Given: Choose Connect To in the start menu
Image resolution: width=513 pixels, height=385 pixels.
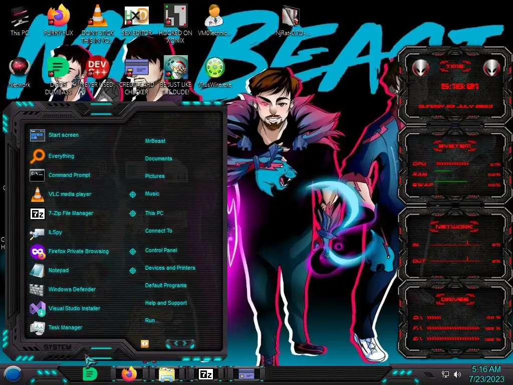Looking at the screenshot, I should 158,231.
